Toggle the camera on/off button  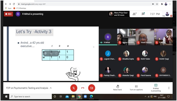(91, 88)
